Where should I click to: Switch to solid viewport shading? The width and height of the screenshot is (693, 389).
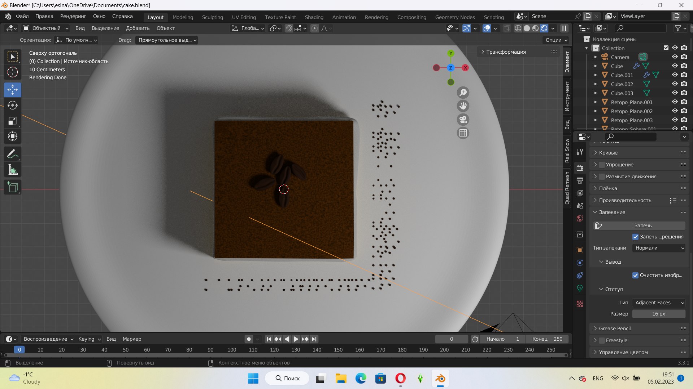coord(527,28)
